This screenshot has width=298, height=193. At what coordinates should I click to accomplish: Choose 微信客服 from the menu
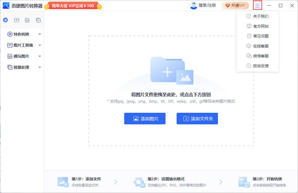pos(257,56)
